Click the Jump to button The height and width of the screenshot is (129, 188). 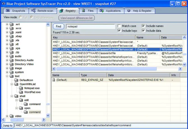coord(8,126)
